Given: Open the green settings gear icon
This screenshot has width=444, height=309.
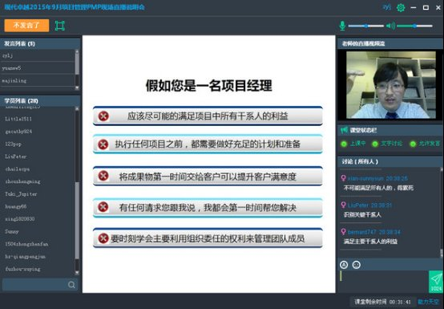Looking at the screenshot, I should (401, 7).
